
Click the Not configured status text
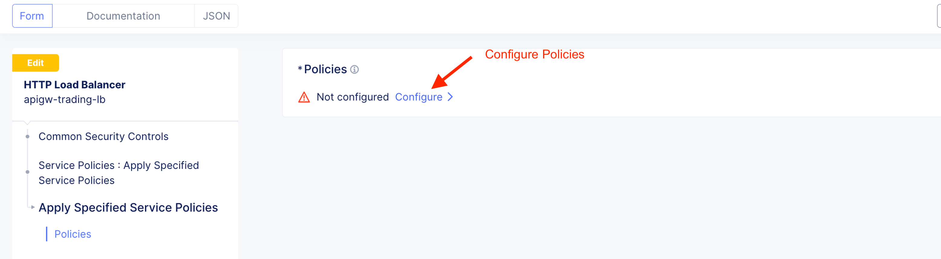tap(353, 97)
